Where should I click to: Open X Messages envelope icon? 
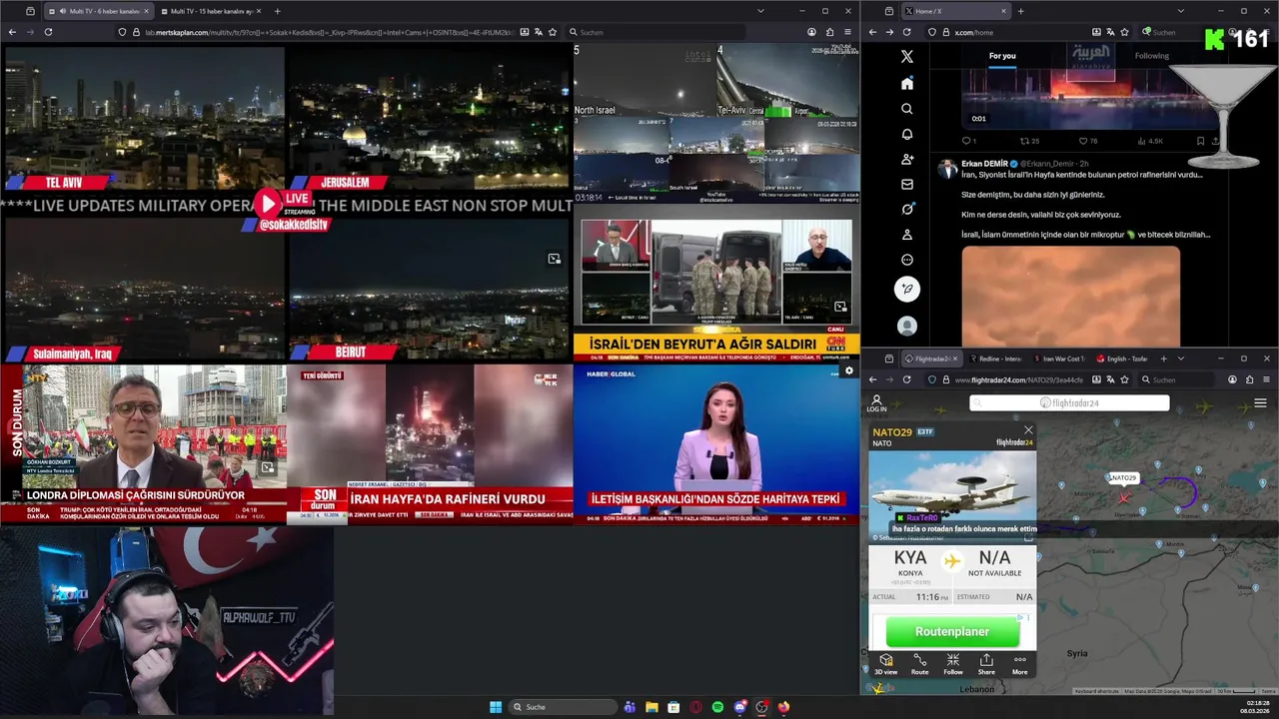(x=907, y=184)
